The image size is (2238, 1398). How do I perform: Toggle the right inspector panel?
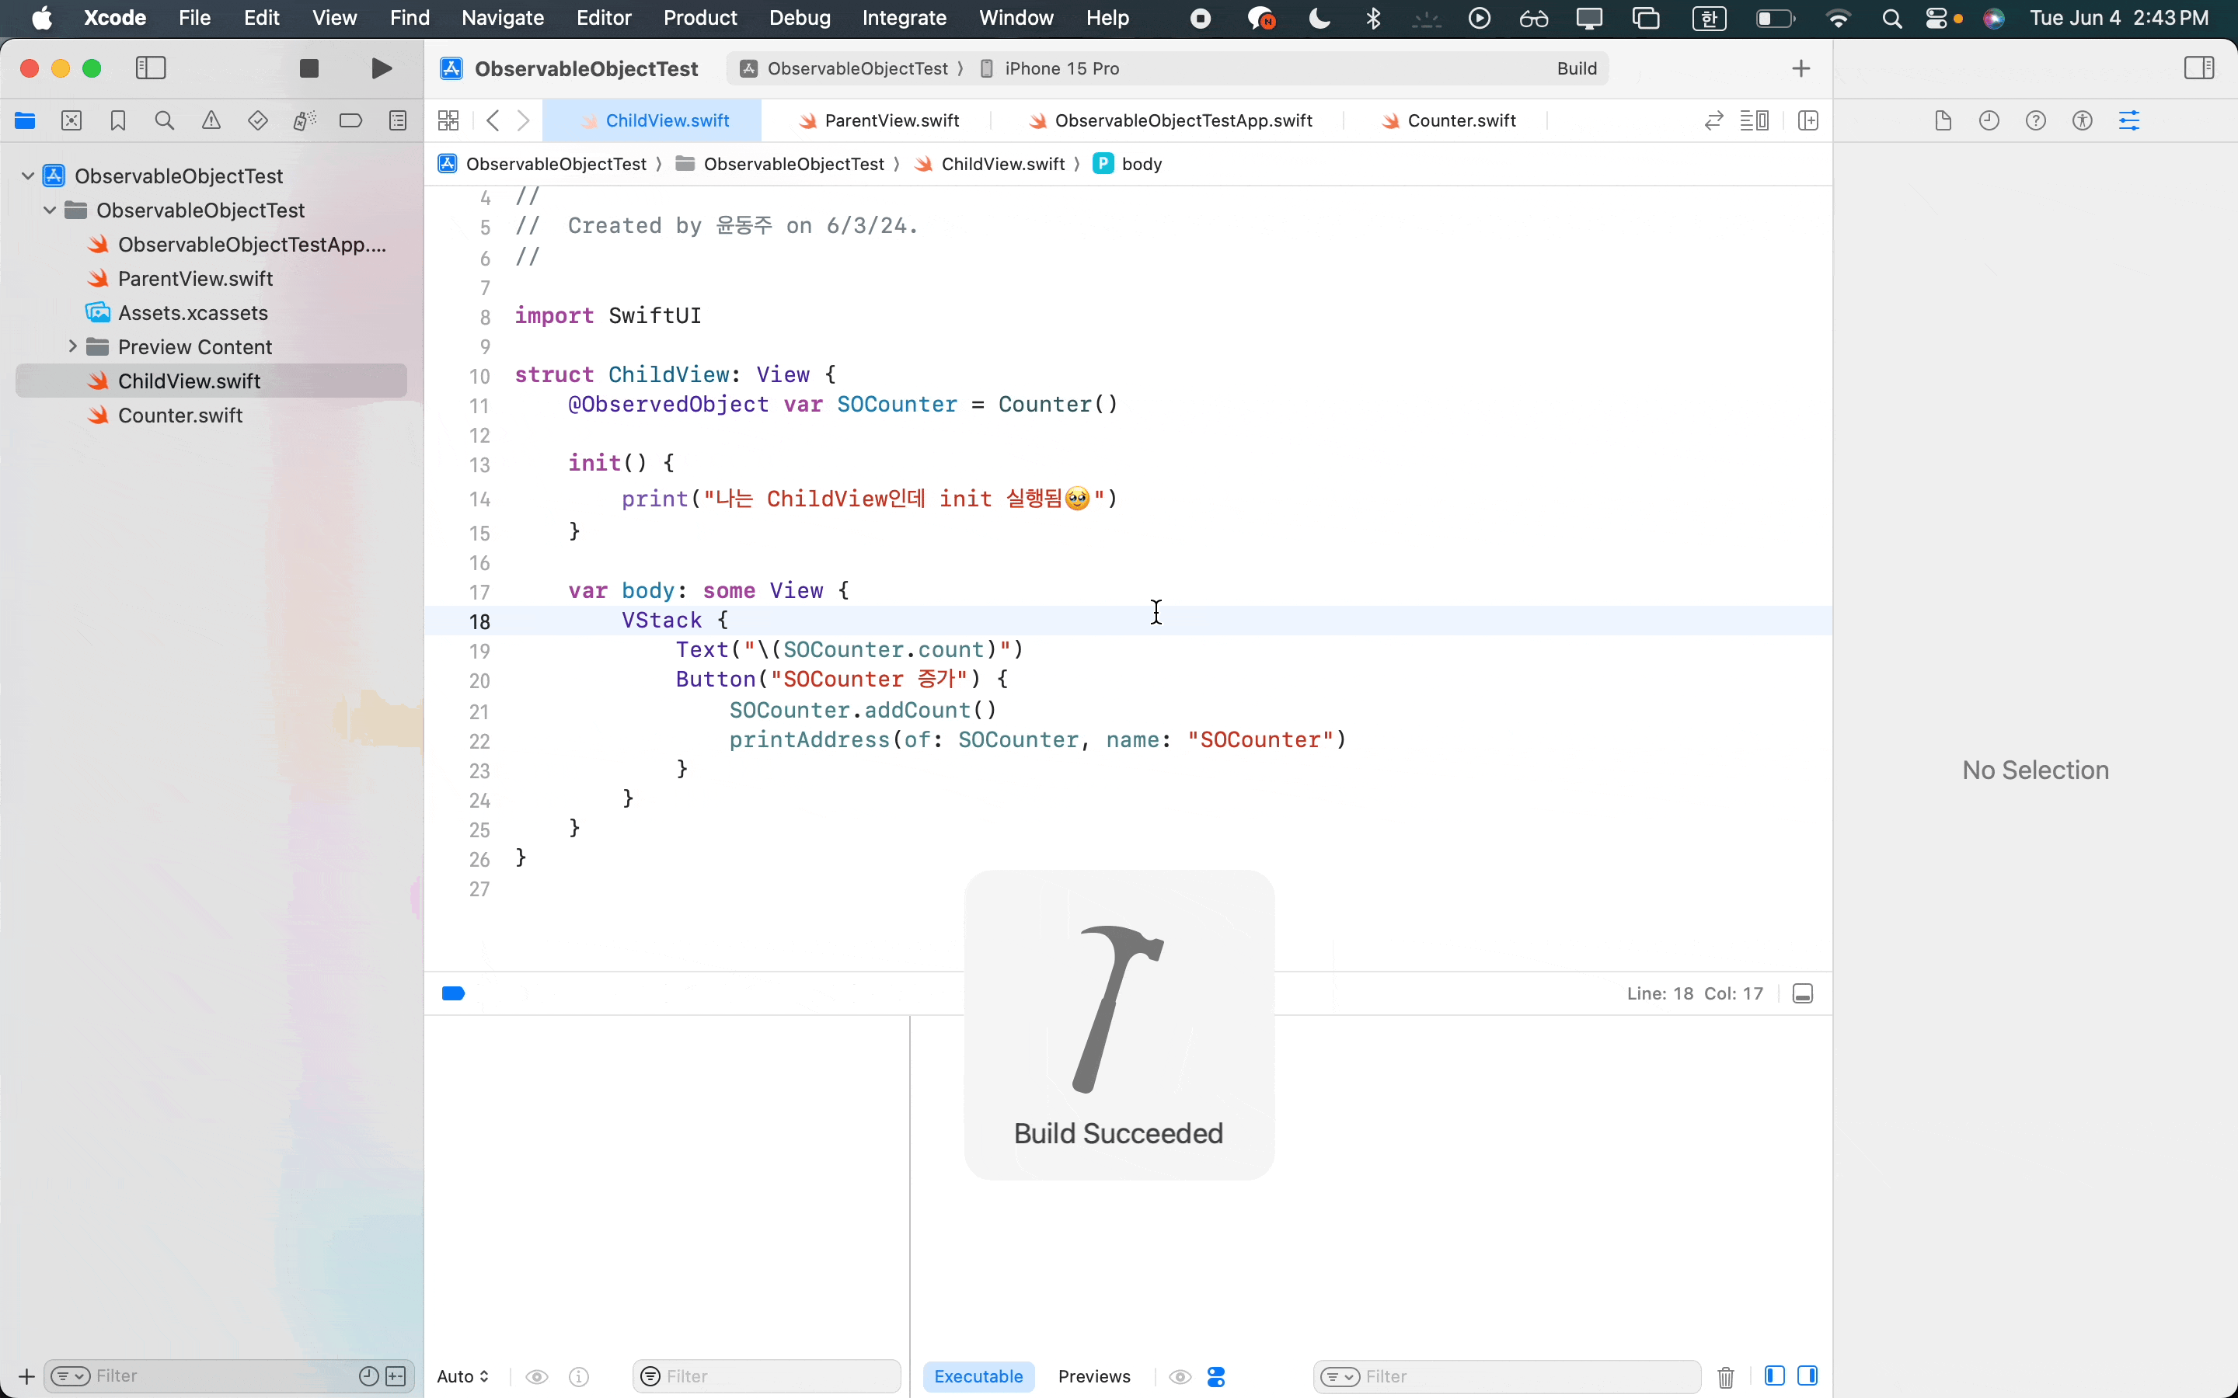2198,68
